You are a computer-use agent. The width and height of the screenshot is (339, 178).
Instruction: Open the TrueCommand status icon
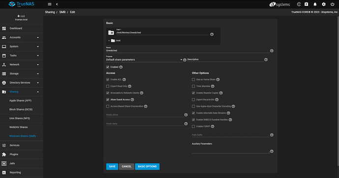click(x=299, y=4)
